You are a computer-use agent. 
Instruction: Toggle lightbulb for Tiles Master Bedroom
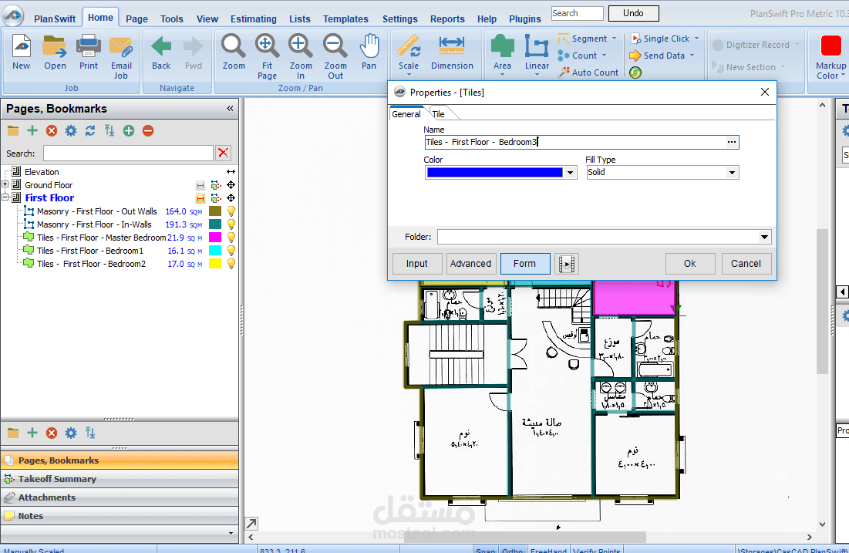[231, 238]
